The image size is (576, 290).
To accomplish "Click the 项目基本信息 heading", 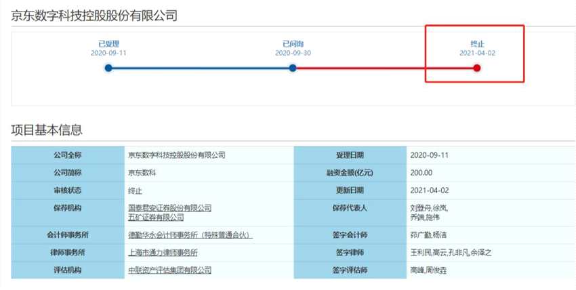I will click(47, 130).
